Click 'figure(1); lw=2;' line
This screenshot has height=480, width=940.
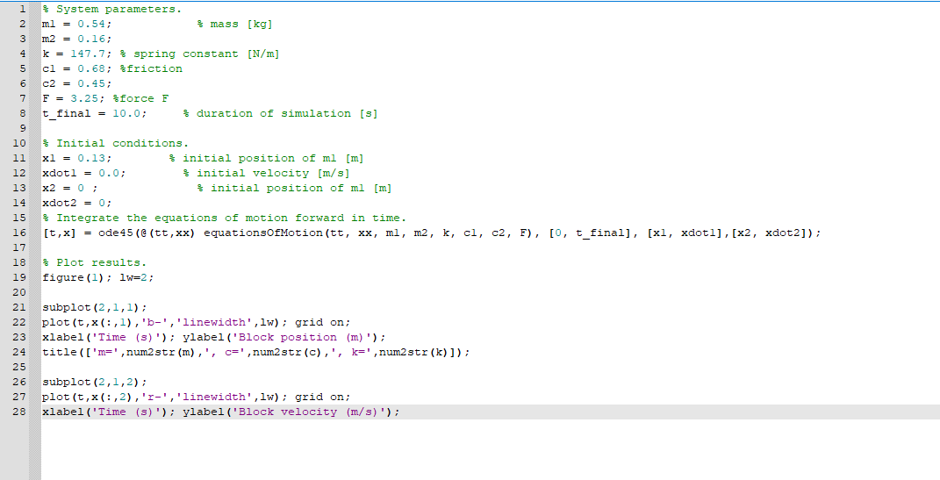click(97, 277)
